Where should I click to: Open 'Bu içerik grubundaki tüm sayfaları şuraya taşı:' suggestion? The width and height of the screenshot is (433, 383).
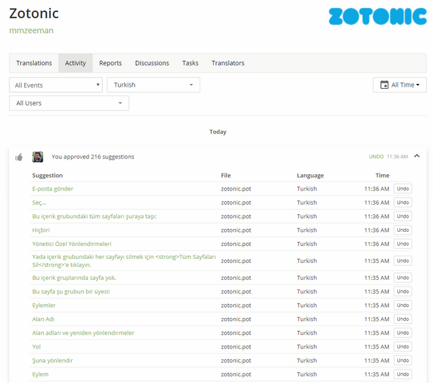[x=94, y=216]
